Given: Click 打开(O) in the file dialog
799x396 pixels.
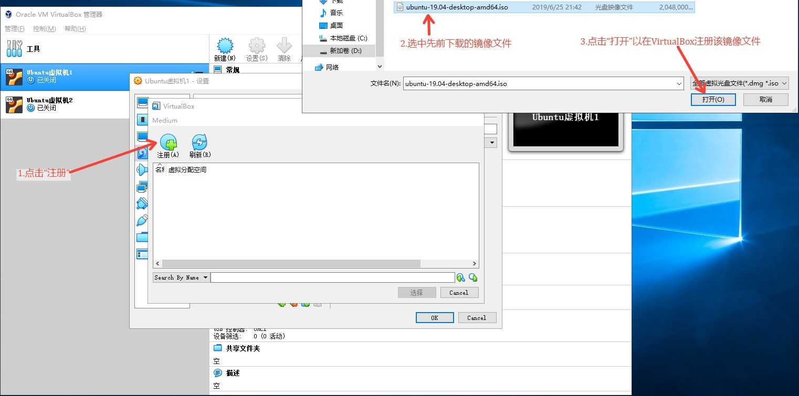Looking at the screenshot, I should tap(713, 100).
